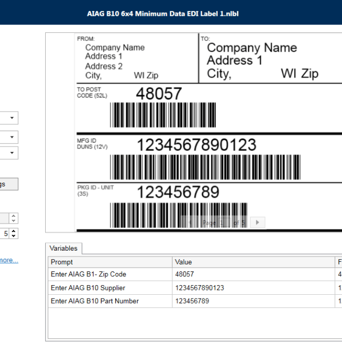Increase the quantity stepper showing 5
Screen dimensions: 342x342
(x=13, y=231)
